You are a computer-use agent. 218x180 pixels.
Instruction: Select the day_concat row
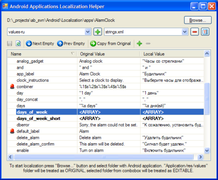tap(106, 99)
